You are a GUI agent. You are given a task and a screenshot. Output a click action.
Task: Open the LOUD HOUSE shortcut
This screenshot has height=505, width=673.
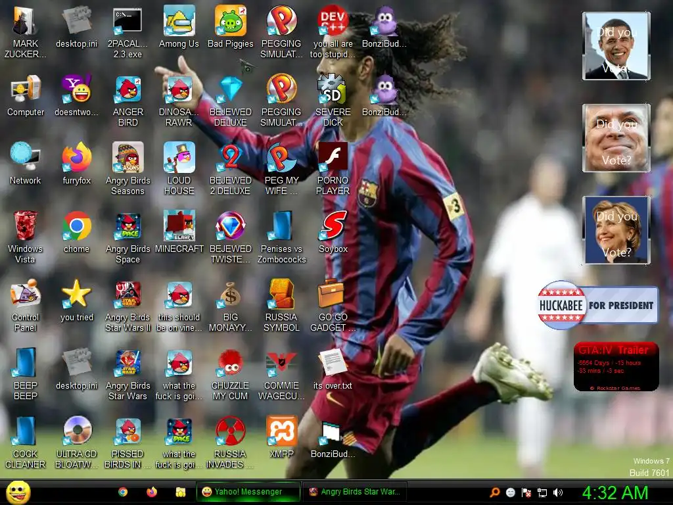pos(179,168)
